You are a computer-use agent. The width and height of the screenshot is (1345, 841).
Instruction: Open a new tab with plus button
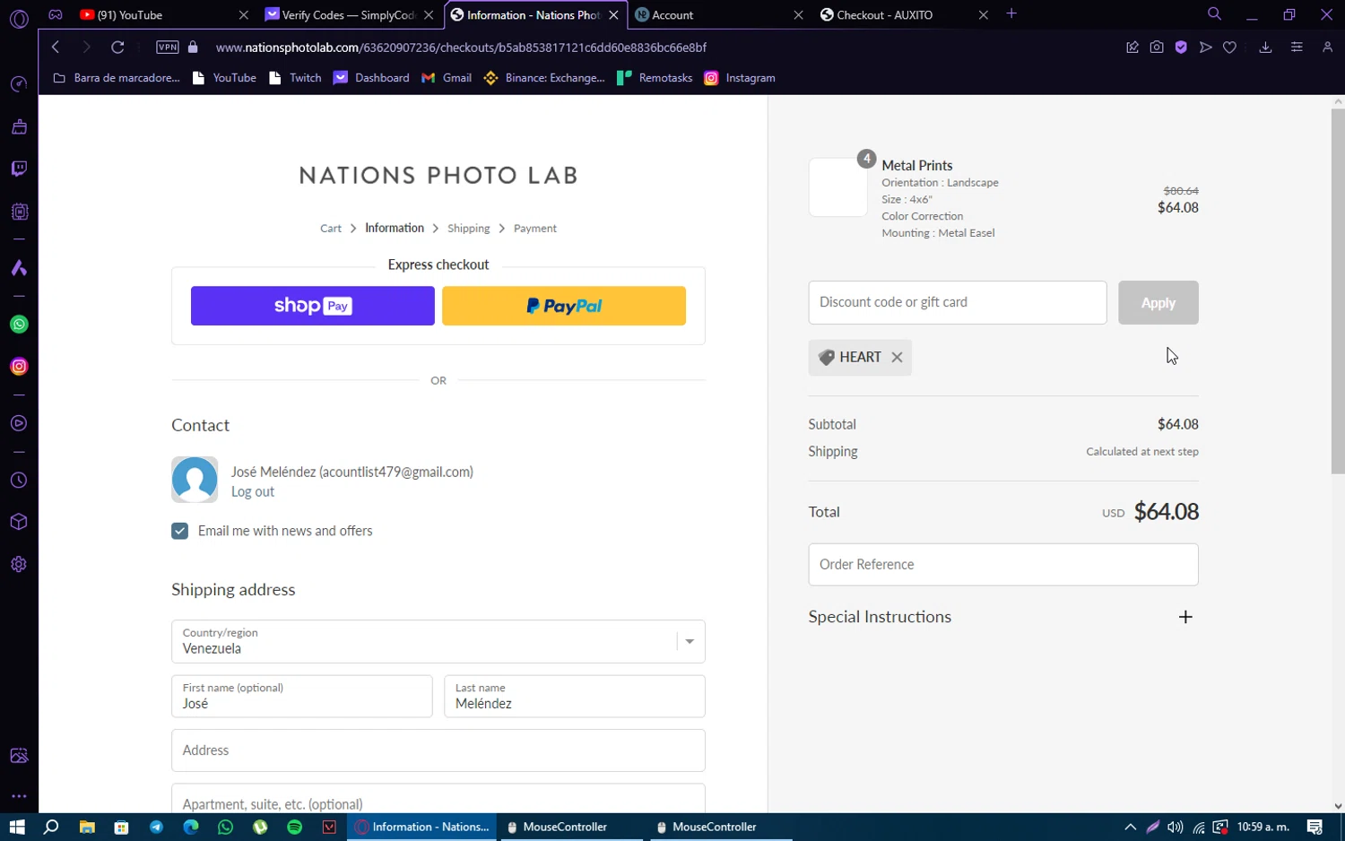(x=1011, y=14)
